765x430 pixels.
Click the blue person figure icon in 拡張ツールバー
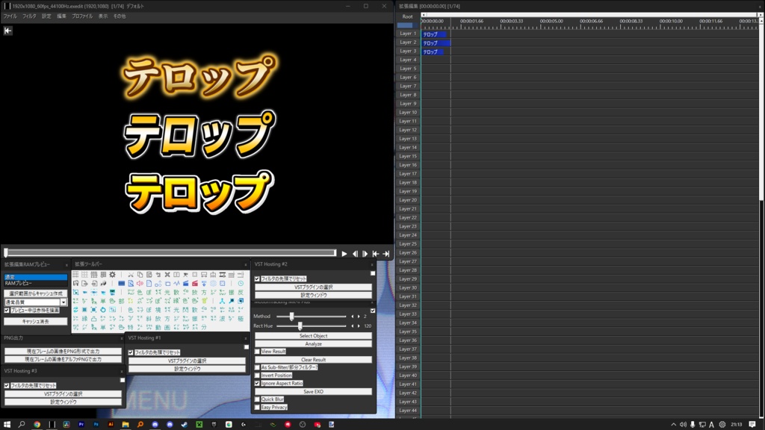point(222,301)
